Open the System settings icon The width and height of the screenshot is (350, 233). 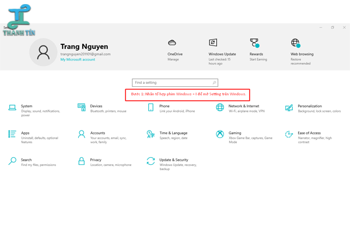tap(12, 108)
